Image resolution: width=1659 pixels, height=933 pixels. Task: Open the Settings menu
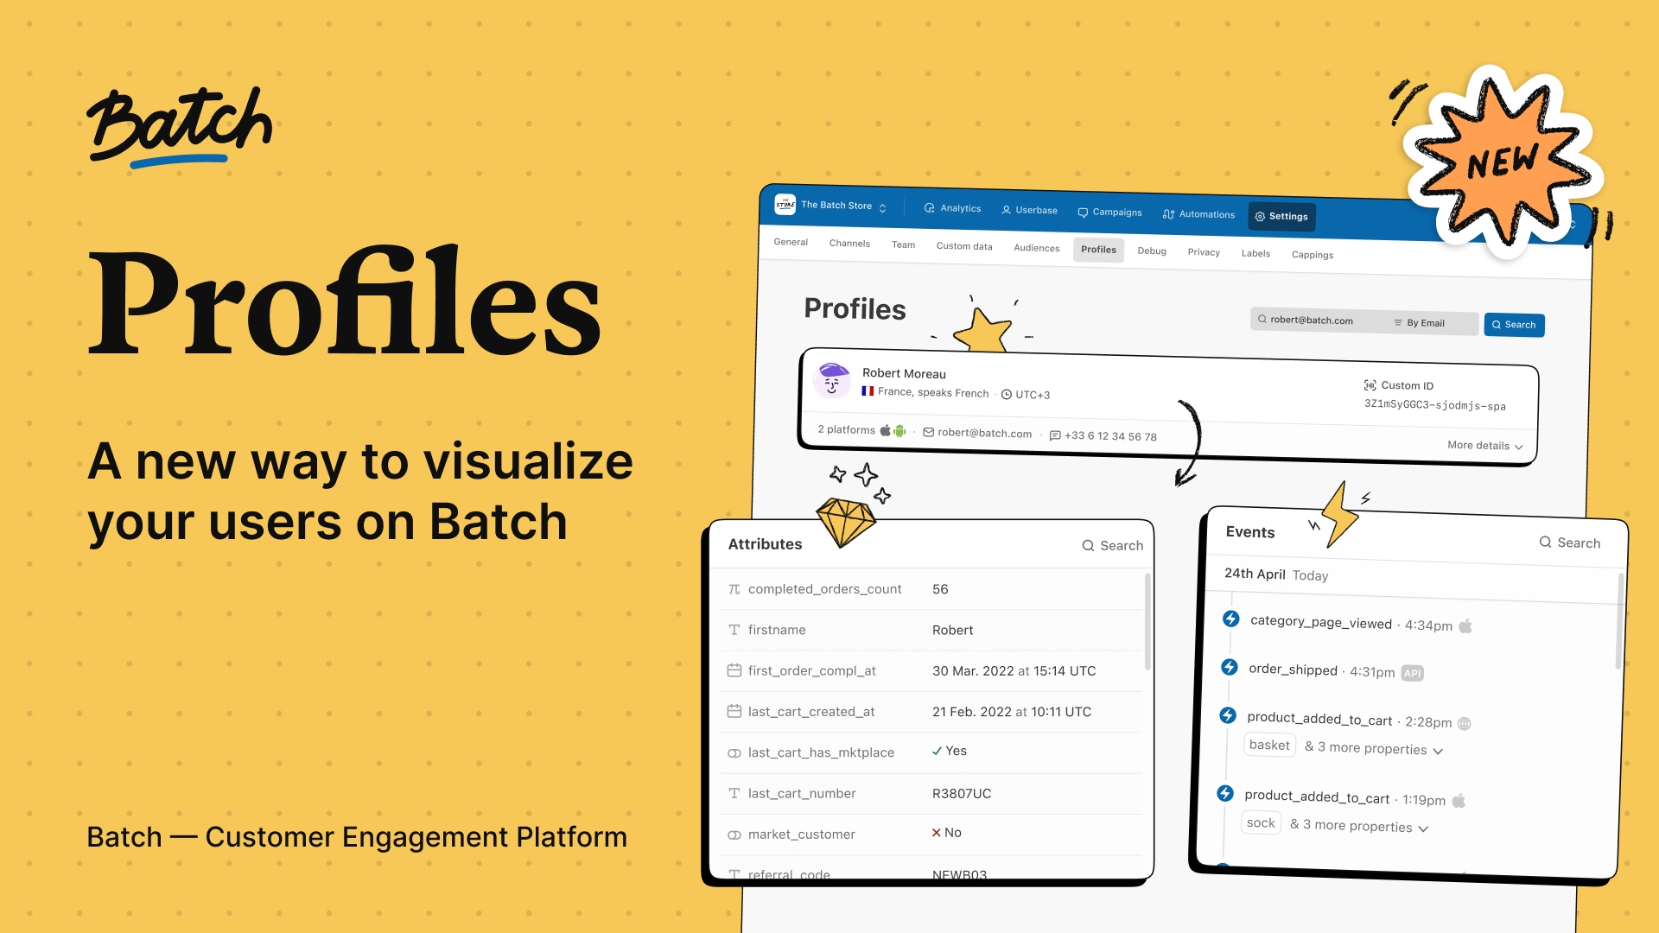click(1281, 216)
